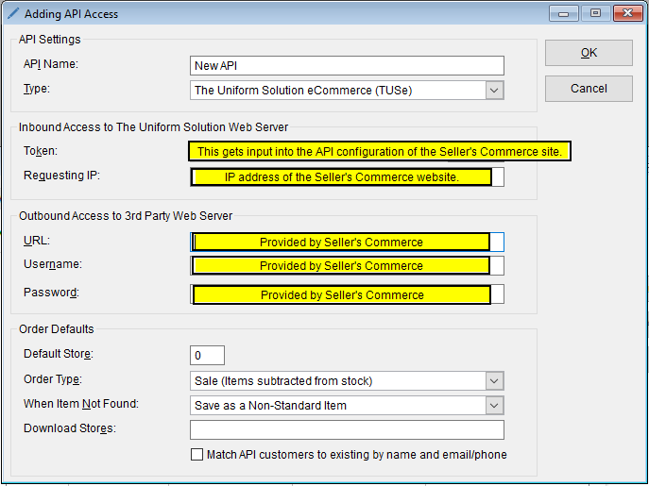Click the 'Download Stores:' label
The height and width of the screenshot is (486, 649).
tap(70, 428)
